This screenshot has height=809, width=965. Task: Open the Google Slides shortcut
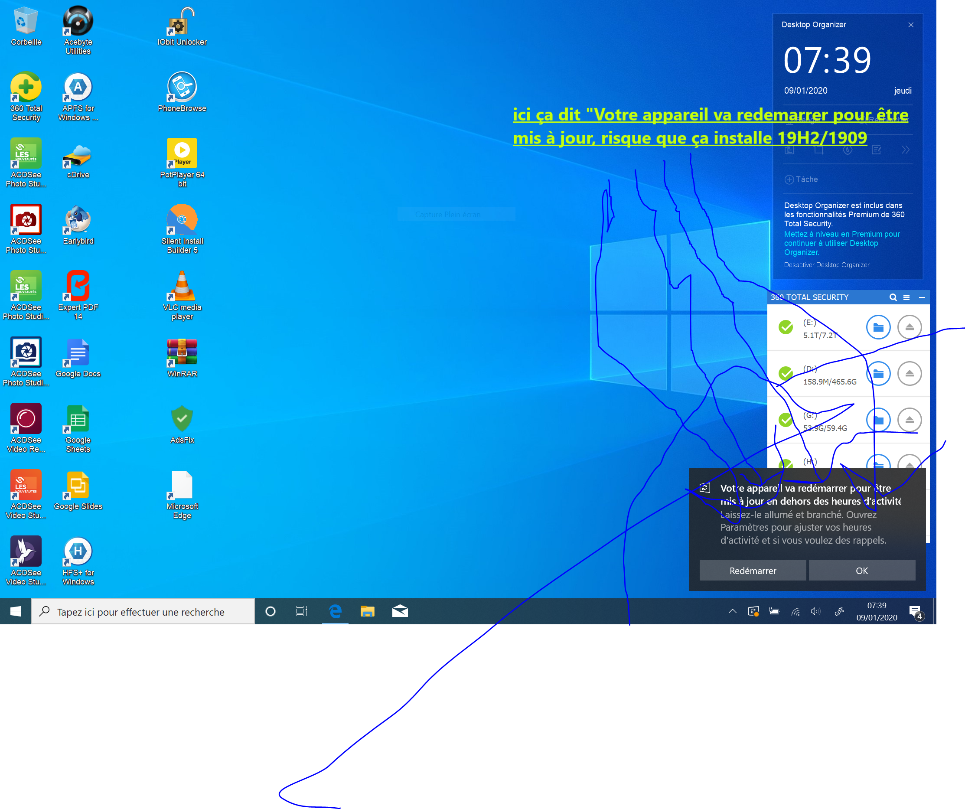pyautogui.click(x=78, y=491)
